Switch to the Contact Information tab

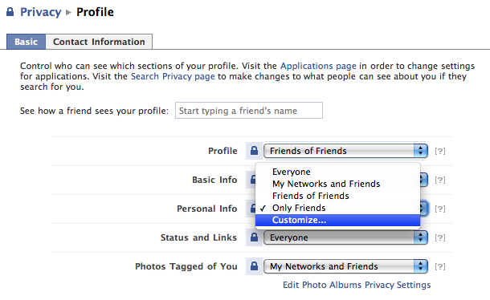click(x=99, y=42)
